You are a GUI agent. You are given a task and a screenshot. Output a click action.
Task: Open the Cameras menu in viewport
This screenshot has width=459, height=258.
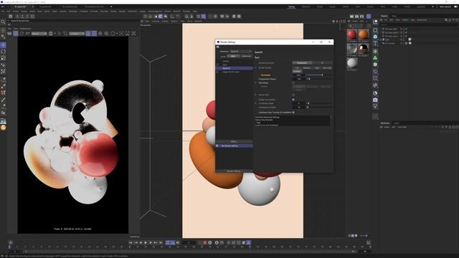click(155, 21)
